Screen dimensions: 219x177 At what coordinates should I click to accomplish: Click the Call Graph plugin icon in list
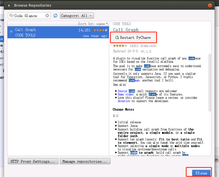coord(11,32)
